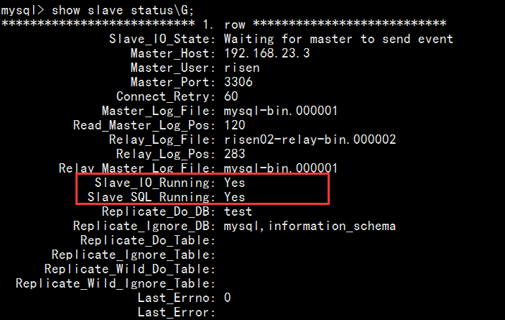Click the port value 3306
The height and width of the screenshot is (320, 505).
click(x=238, y=82)
